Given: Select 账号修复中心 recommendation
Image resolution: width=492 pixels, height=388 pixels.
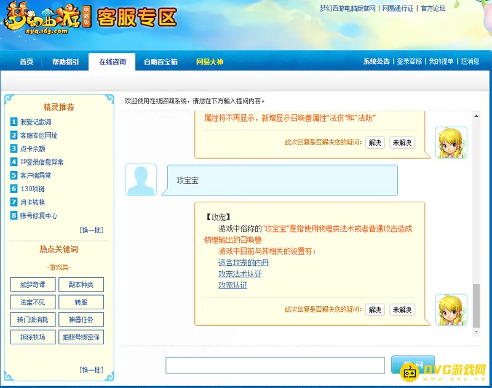Looking at the screenshot, I should tap(39, 216).
